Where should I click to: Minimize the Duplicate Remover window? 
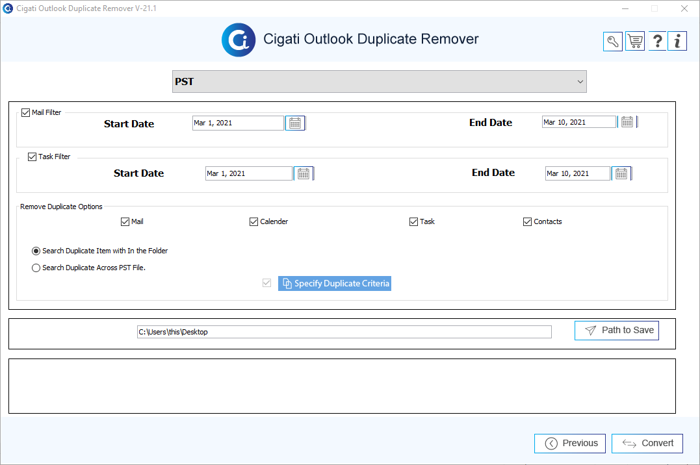click(625, 8)
